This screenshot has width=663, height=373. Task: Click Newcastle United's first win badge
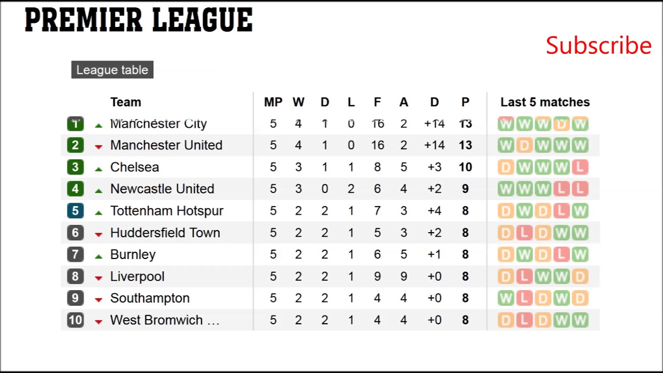point(506,189)
